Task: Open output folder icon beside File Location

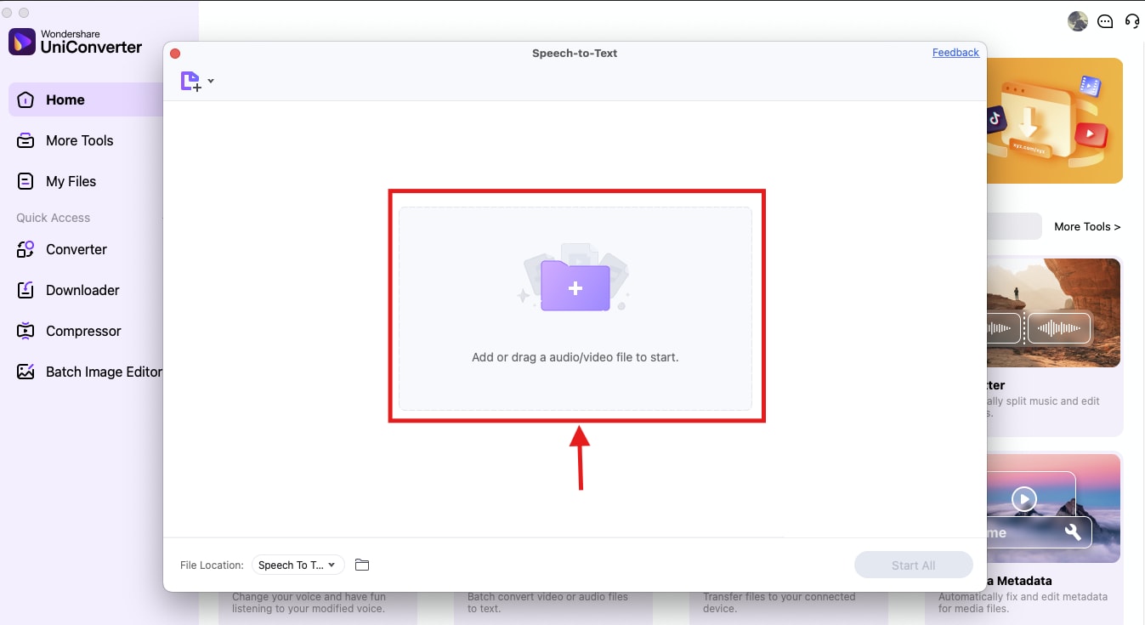Action: coord(362,565)
